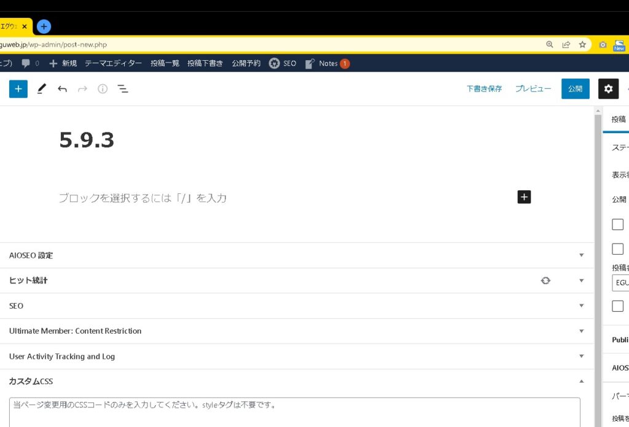Expand the Ultimate Member: Content Restriction panel
Image resolution: width=629 pixels, height=427 pixels.
(581, 331)
